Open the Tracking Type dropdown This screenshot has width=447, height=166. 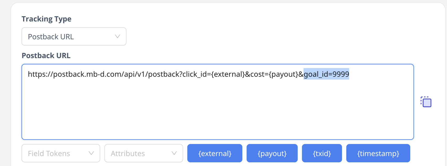(x=74, y=36)
